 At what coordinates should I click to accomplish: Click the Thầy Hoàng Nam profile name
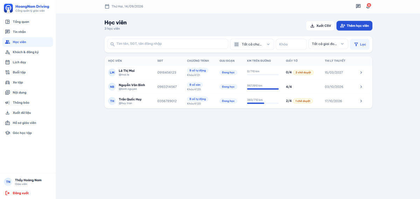(x=28, y=180)
